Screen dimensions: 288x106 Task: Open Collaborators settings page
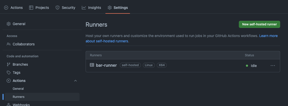click(42, 44)
